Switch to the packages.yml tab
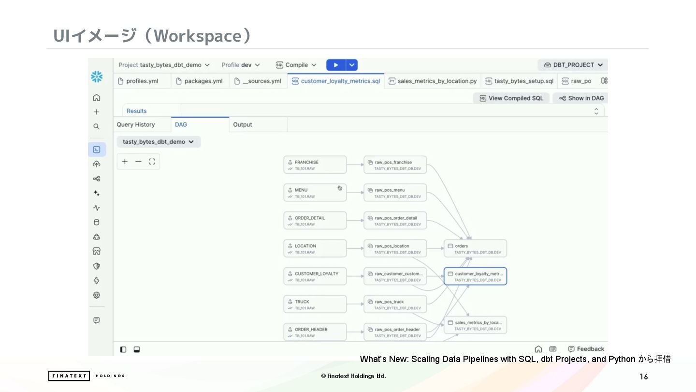Image resolution: width=696 pixels, height=392 pixels. point(200,81)
